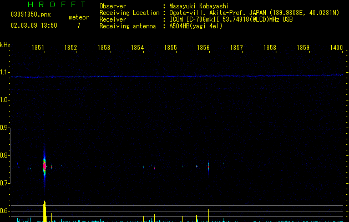Click the 0.7 kHz frequency label
This screenshot has height=222, width=349.
coord(5,183)
